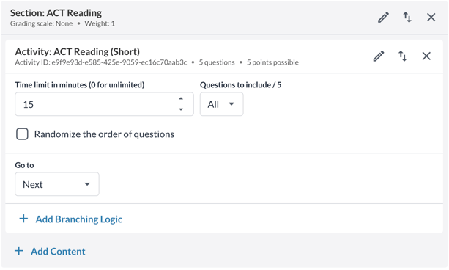
Task: Reorder the ACT Reading section using arrows icon
Action: [407, 17]
